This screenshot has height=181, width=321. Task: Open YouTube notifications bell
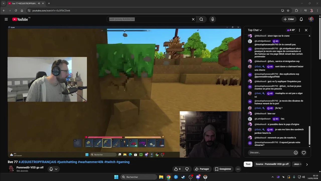point(301,19)
